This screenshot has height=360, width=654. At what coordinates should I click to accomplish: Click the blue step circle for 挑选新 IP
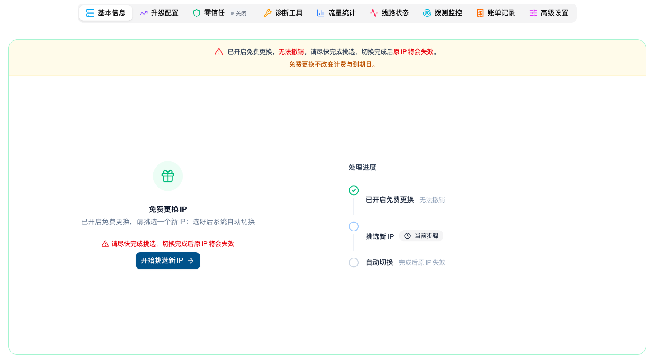click(354, 227)
